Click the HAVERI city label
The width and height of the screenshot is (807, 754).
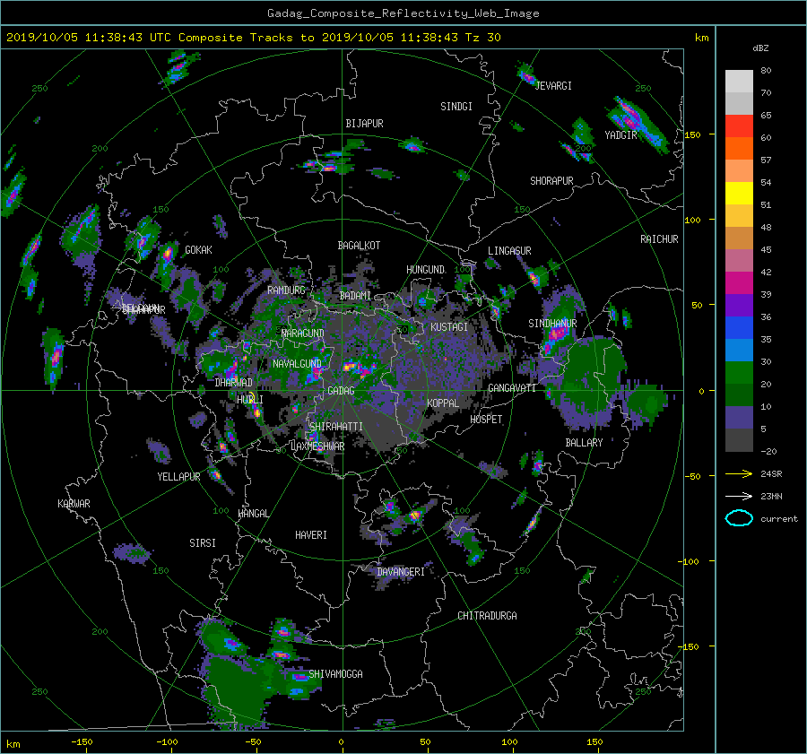pos(311,535)
